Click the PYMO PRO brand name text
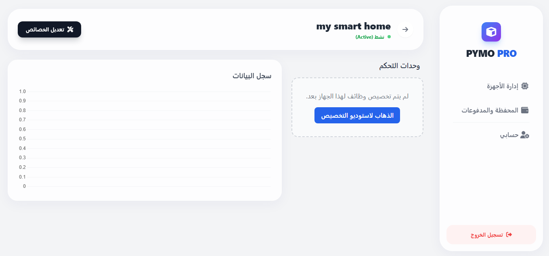The image size is (549, 256). [x=491, y=53]
